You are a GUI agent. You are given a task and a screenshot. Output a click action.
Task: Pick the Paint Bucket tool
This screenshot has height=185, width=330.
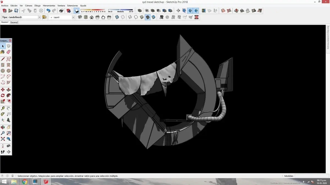(x=3, y=52)
